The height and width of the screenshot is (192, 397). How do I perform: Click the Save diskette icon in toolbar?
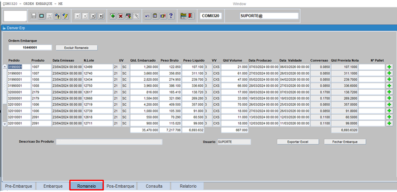(34, 16)
